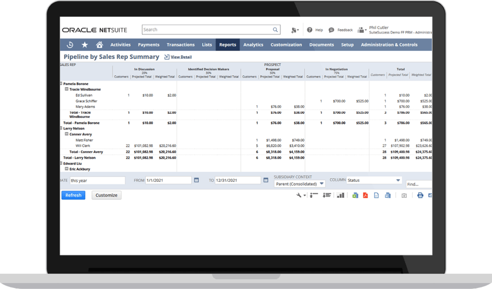This screenshot has height=289, width=492.
Task: Click the FROM date field
Action: point(168,180)
